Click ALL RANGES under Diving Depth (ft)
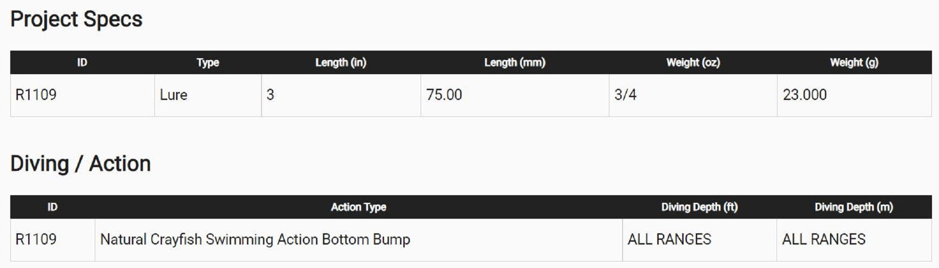This screenshot has width=939, height=268. [x=669, y=239]
